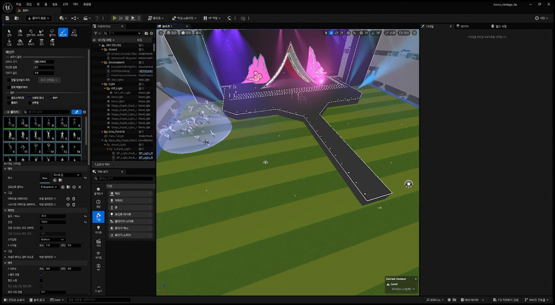Select the viewport translate gizmo tool

tap(331, 33)
